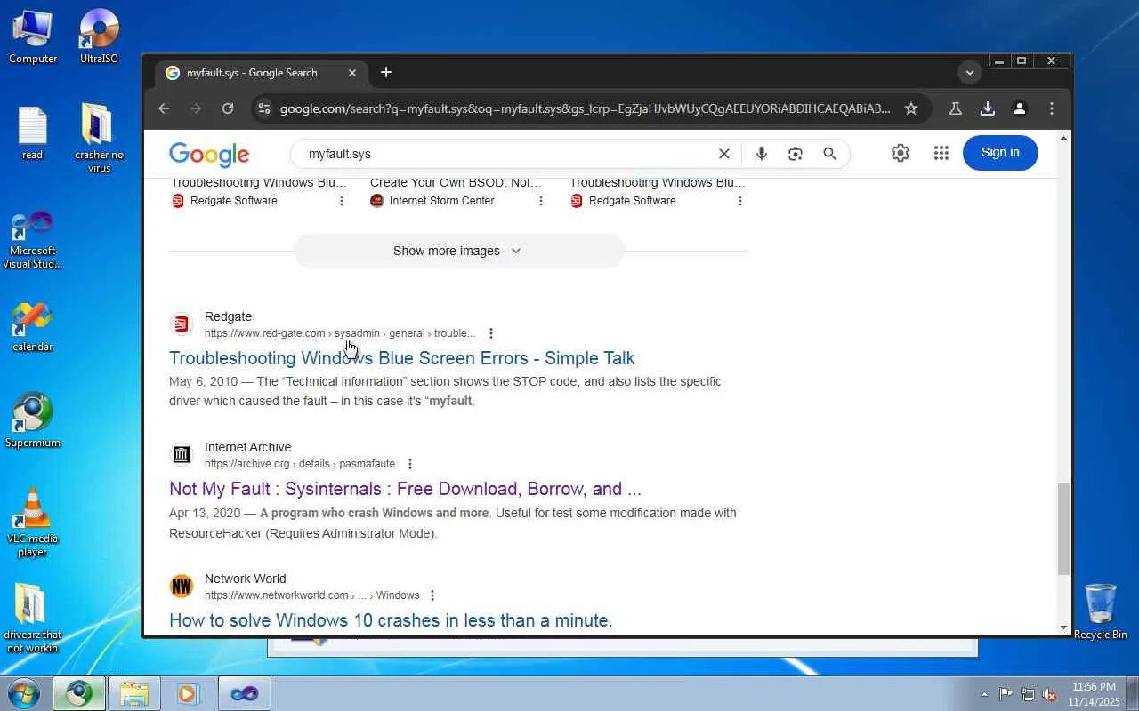Open Supermium from the taskbar
Viewport: 1139px width, 711px height.
click(79, 694)
